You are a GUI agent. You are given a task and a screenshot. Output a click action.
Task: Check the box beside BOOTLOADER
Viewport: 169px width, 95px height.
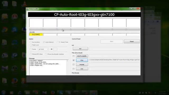pos(73,56)
